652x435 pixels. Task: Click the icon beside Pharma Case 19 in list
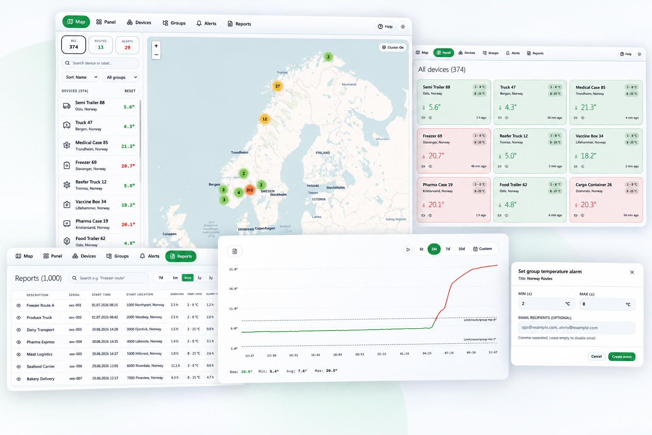(67, 223)
